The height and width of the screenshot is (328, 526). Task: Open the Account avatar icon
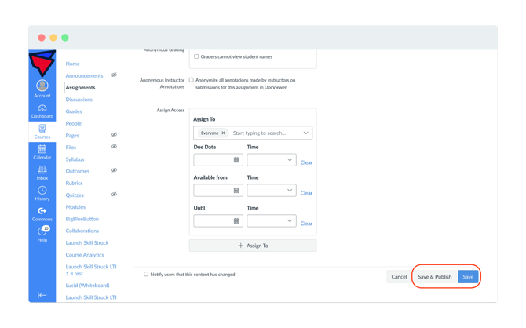coord(42,86)
